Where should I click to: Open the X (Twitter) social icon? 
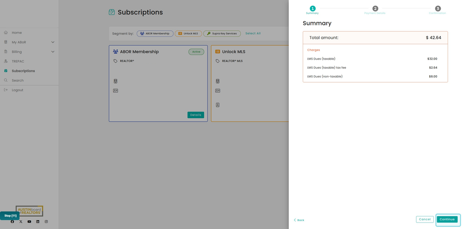coord(21,222)
